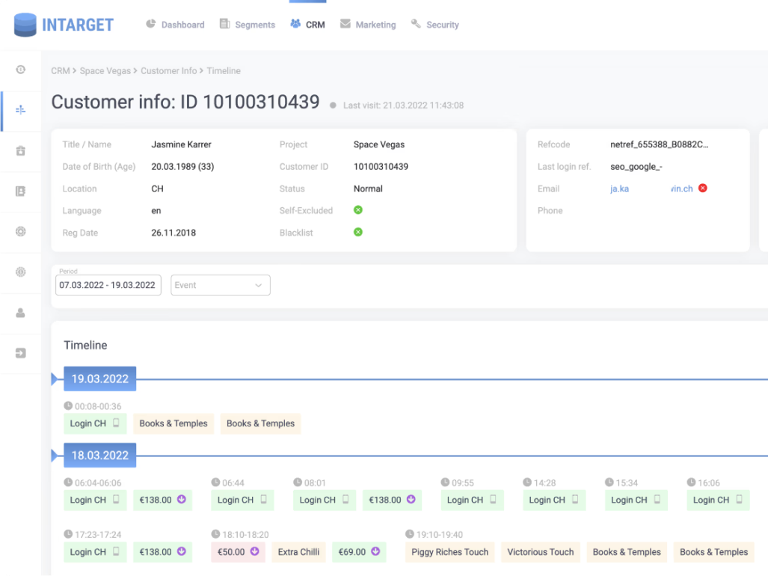
Task: Click the Space Vegas breadcrumb link
Action: click(x=105, y=71)
